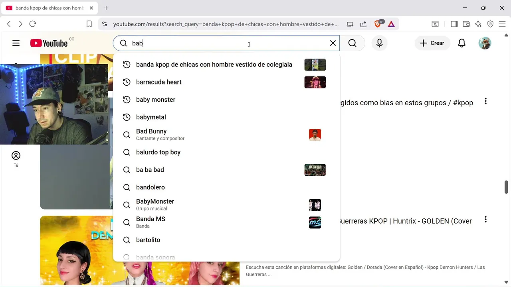Open the Brave VPN shield icon
This screenshot has height=287, width=511.
[x=490, y=24]
